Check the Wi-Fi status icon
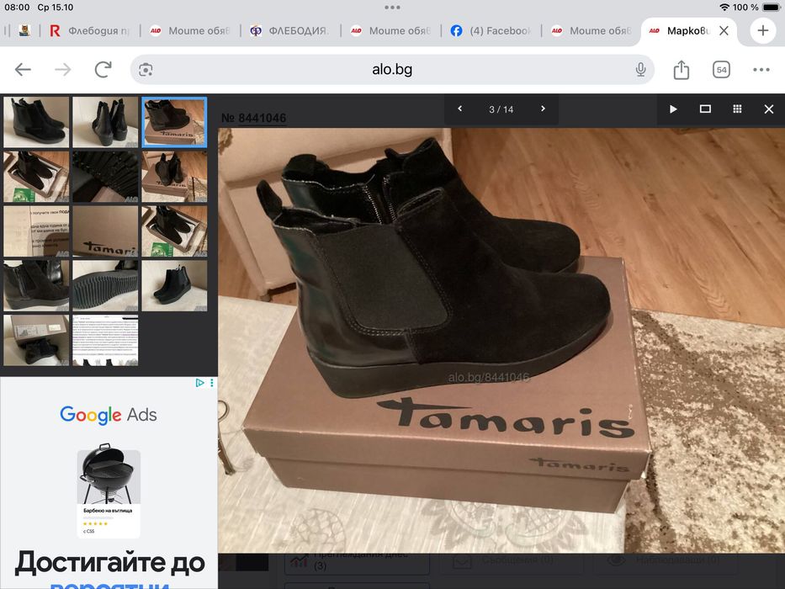The width and height of the screenshot is (785, 589). (x=724, y=7)
